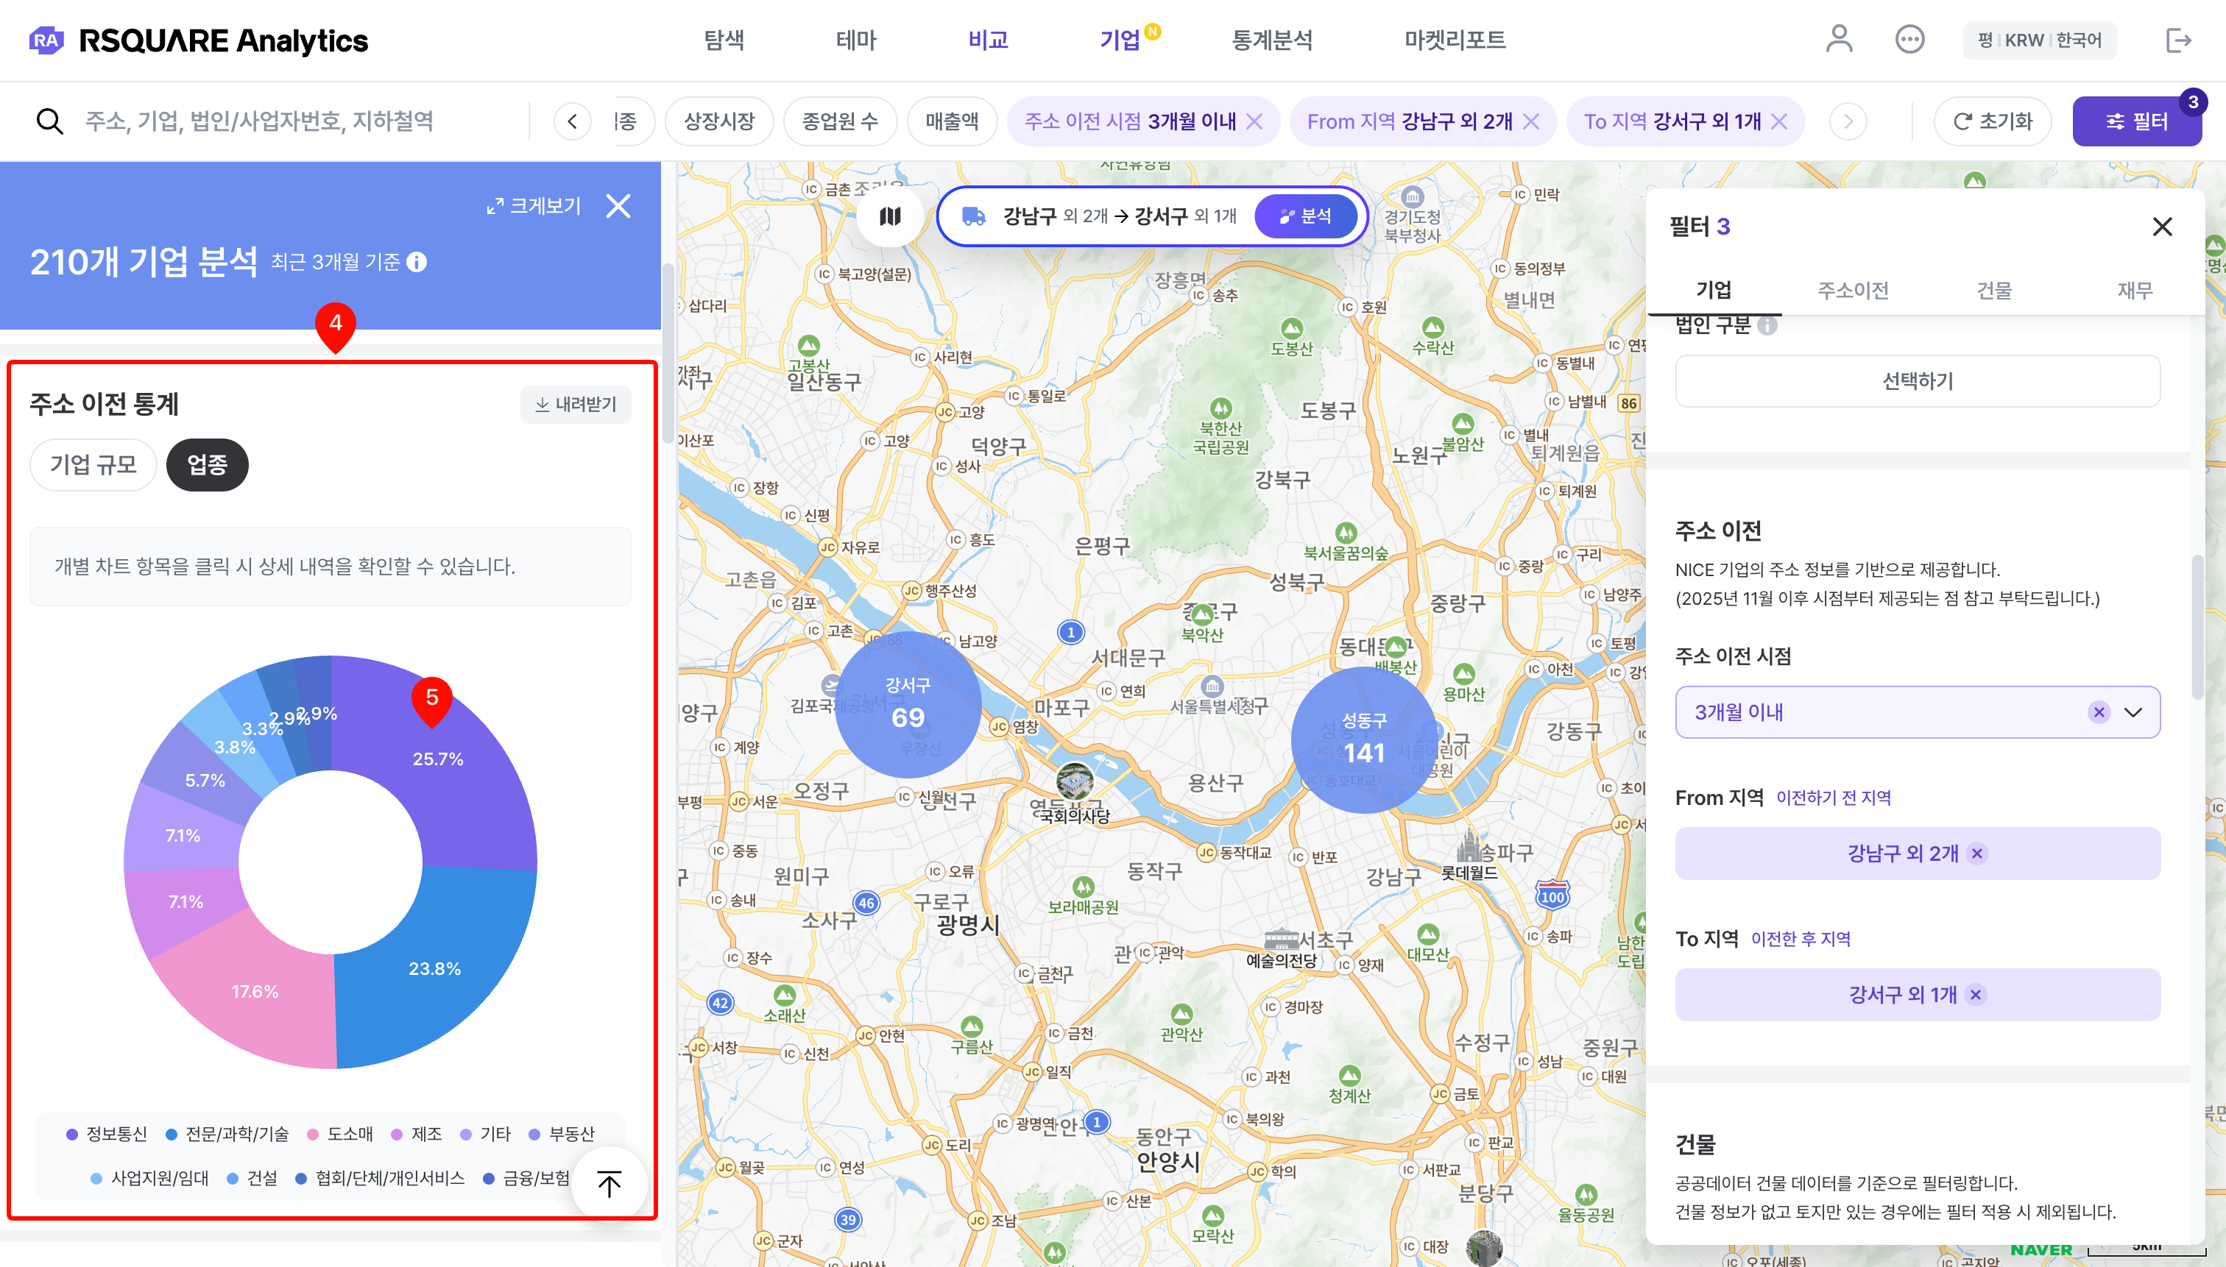Screen dimensions: 2226x1267
Task: Open the 종업원 수 filter dropdown
Action: pyautogui.click(x=839, y=121)
